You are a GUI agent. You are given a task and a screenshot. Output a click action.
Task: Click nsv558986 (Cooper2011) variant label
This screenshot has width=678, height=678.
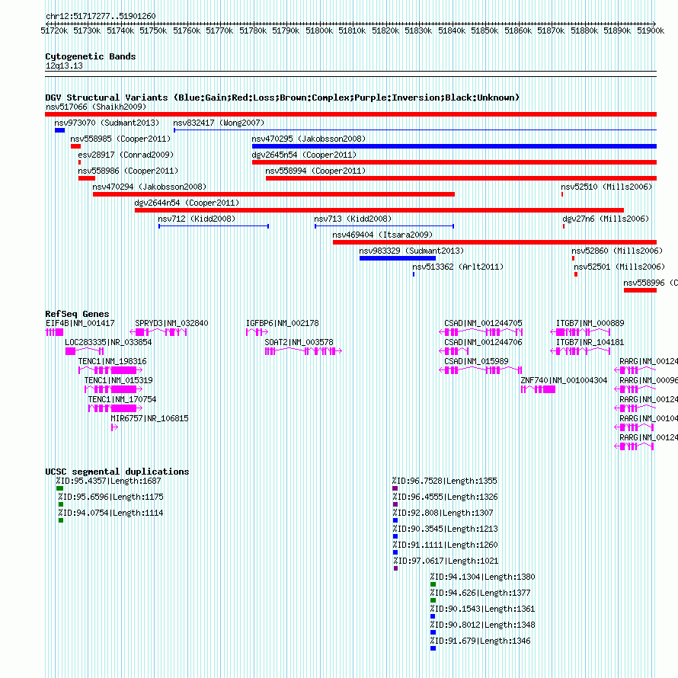point(128,171)
